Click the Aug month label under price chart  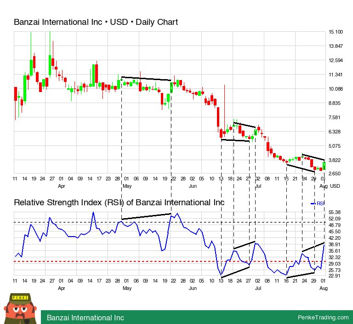point(324,186)
